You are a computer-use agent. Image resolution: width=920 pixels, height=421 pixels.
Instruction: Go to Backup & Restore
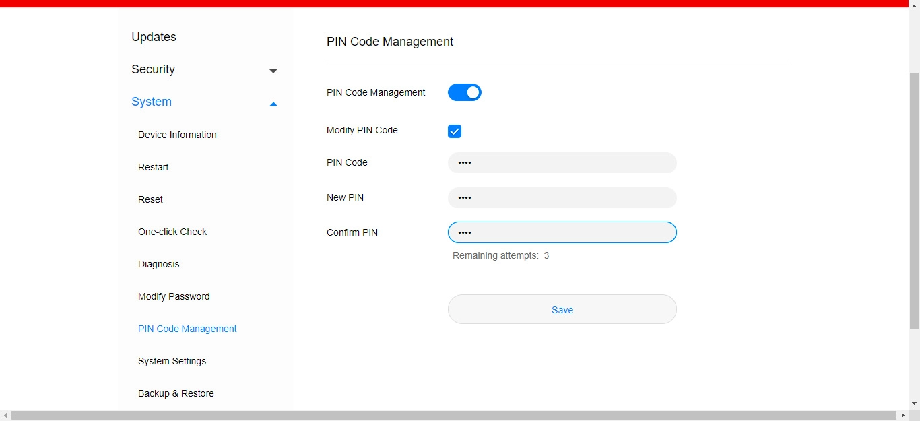click(176, 393)
